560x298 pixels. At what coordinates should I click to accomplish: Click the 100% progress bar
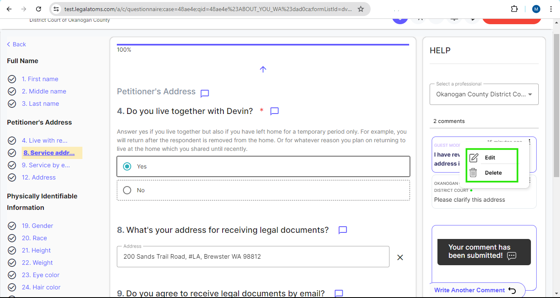point(263,44)
